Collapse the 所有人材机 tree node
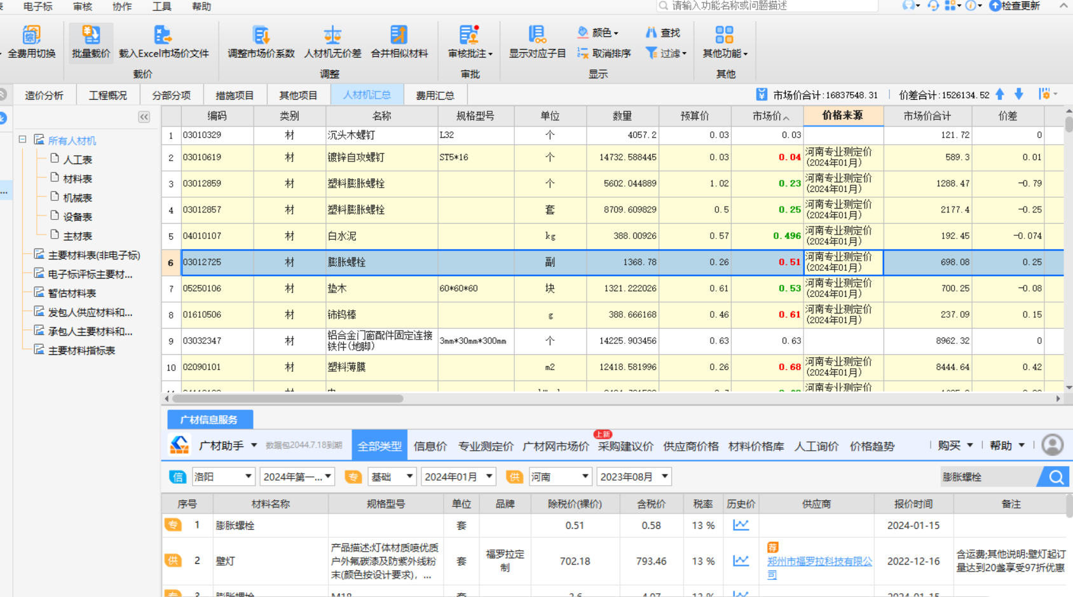 (22, 139)
